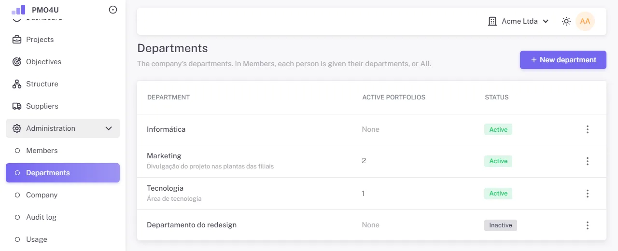The image size is (618, 251).
Task: Click the STATUS column header
Action: click(497, 98)
